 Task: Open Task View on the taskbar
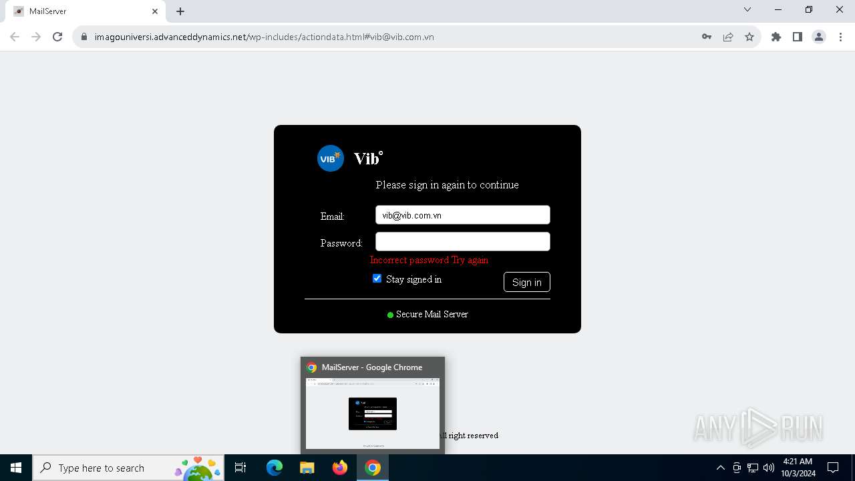pyautogui.click(x=240, y=468)
